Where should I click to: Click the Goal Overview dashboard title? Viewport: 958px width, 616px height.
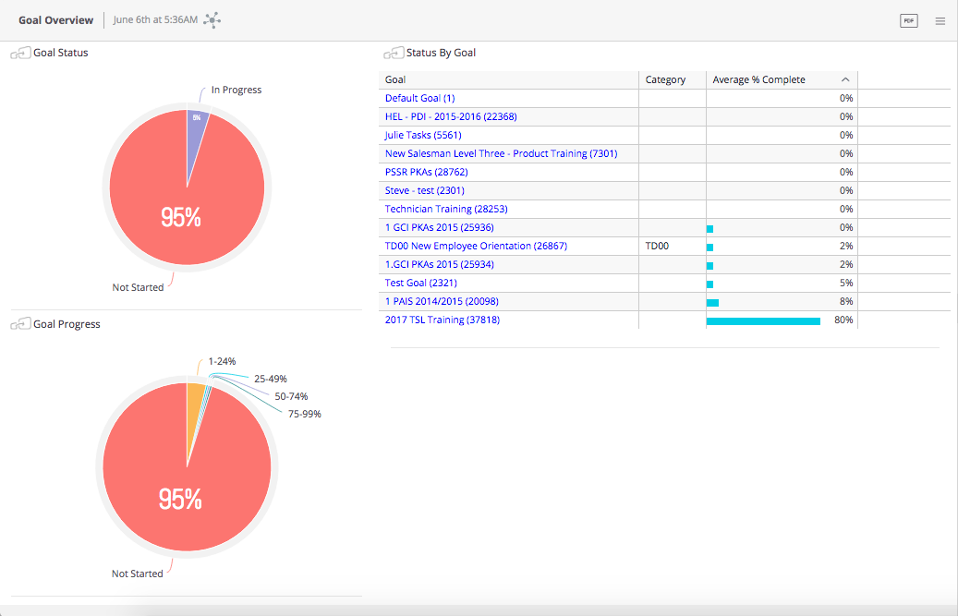[x=55, y=20]
